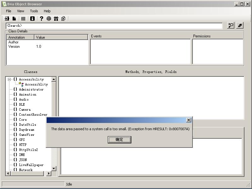This screenshot has height=189, width=252.
Task: Click the Value column header
Action: 61,37
